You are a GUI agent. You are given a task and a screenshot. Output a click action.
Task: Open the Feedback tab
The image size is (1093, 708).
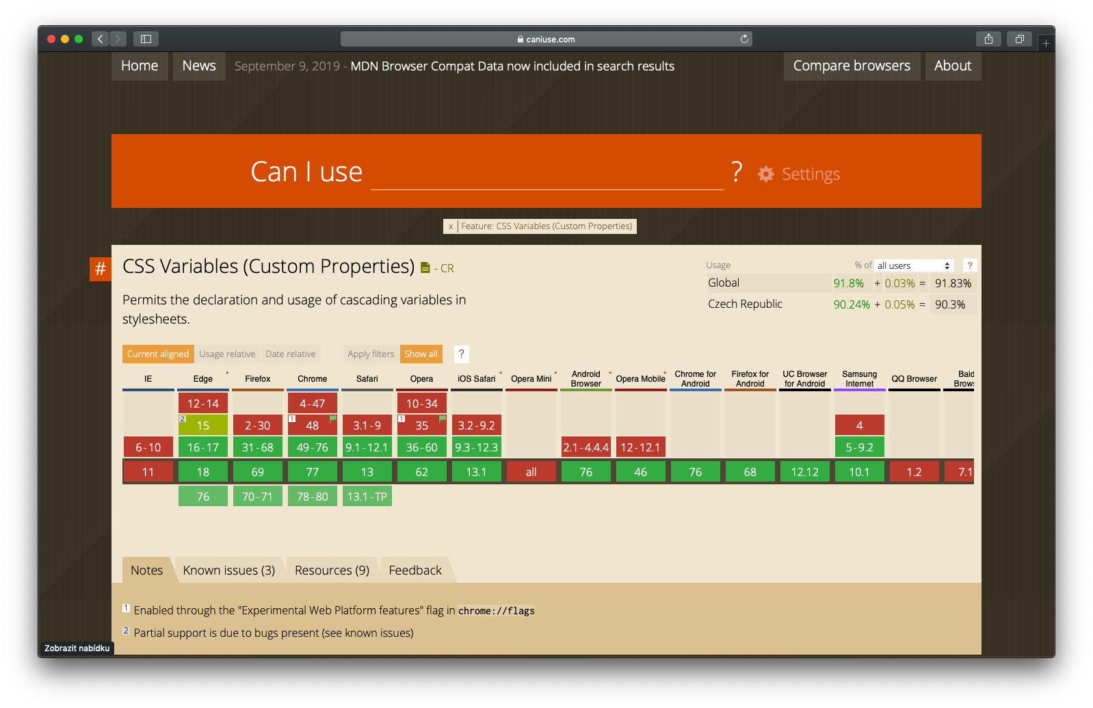coord(415,570)
